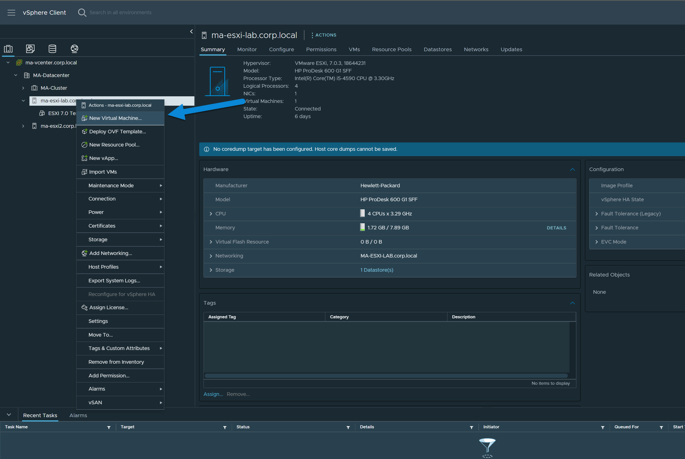Collapse the MA-Datacenter tree node

pyautogui.click(x=16, y=75)
